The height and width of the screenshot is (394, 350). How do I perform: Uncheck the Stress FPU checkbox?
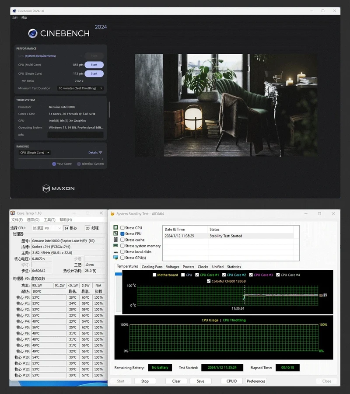point(122,234)
